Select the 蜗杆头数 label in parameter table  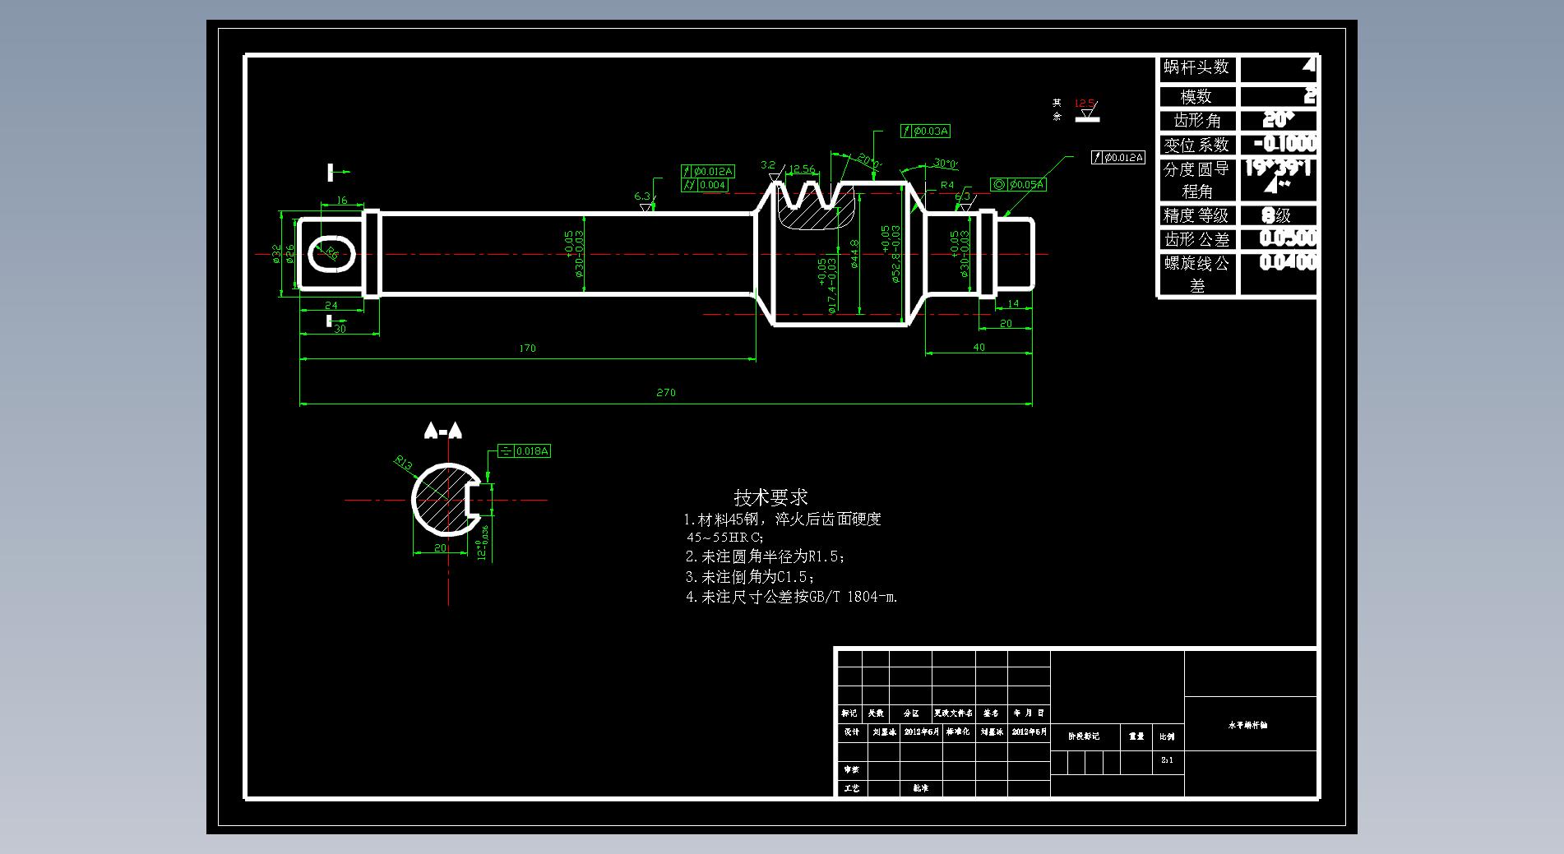click(1196, 67)
